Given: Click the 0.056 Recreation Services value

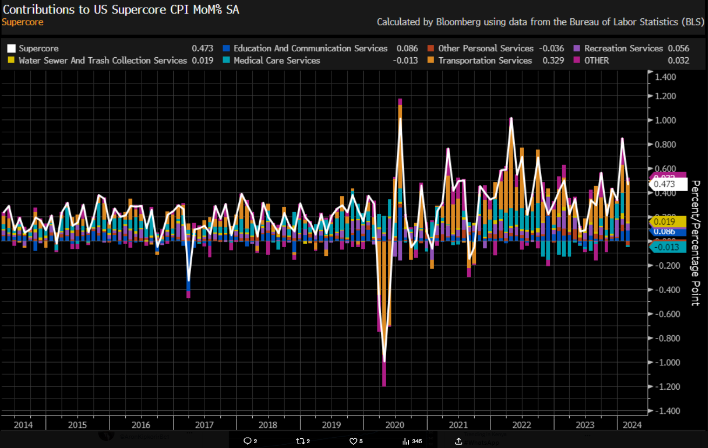Looking at the screenshot, I should tap(678, 49).
